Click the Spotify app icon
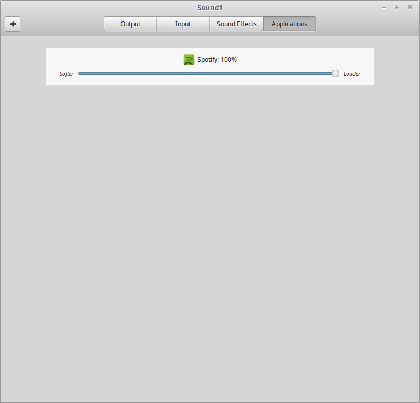Viewport: 420px width, 403px height. (189, 60)
